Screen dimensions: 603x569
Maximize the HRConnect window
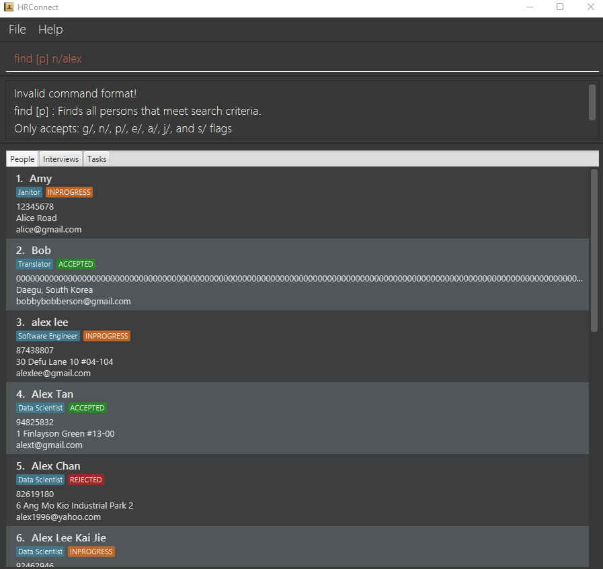pos(560,7)
